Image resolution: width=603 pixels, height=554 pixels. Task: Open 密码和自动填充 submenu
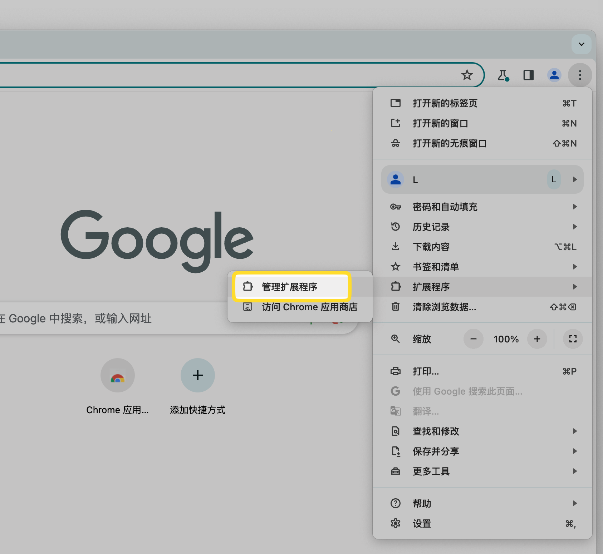coord(482,207)
